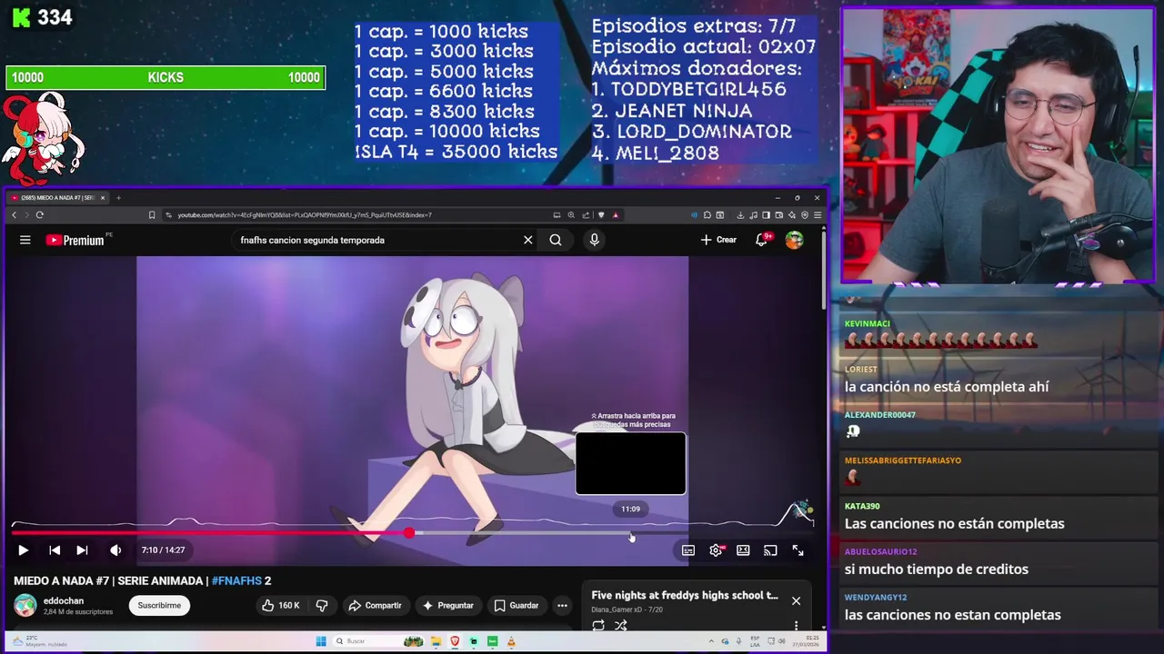This screenshot has height=654, width=1164.
Task: Open the Crear create button
Action: pyautogui.click(x=718, y=240)
